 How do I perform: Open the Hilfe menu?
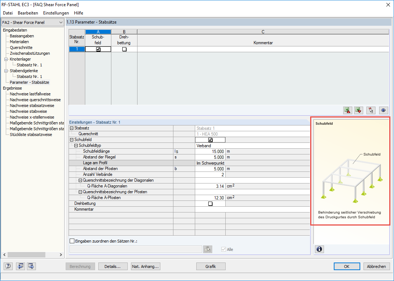(x=79, y=13)
